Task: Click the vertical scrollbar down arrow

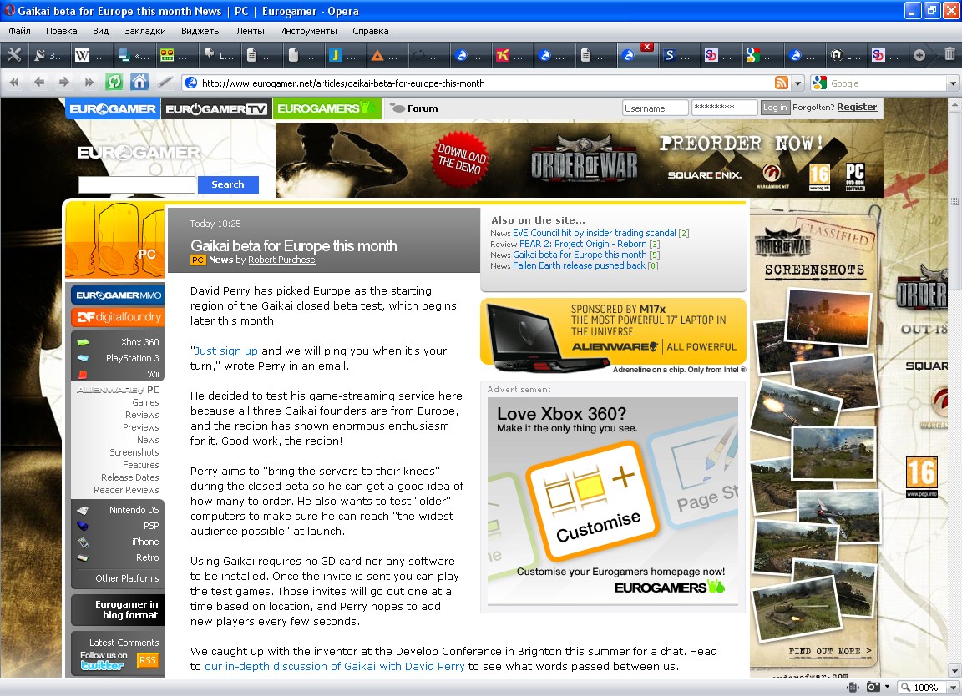Action: pos(954,671)
